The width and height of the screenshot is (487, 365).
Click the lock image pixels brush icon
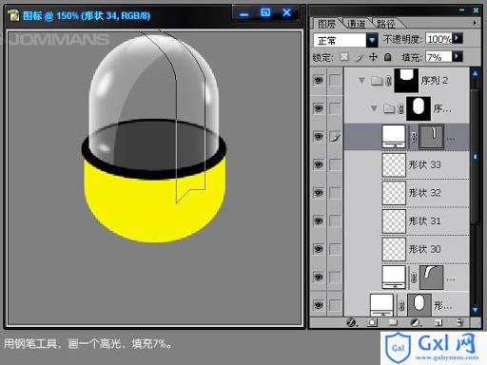click(360, 57)
